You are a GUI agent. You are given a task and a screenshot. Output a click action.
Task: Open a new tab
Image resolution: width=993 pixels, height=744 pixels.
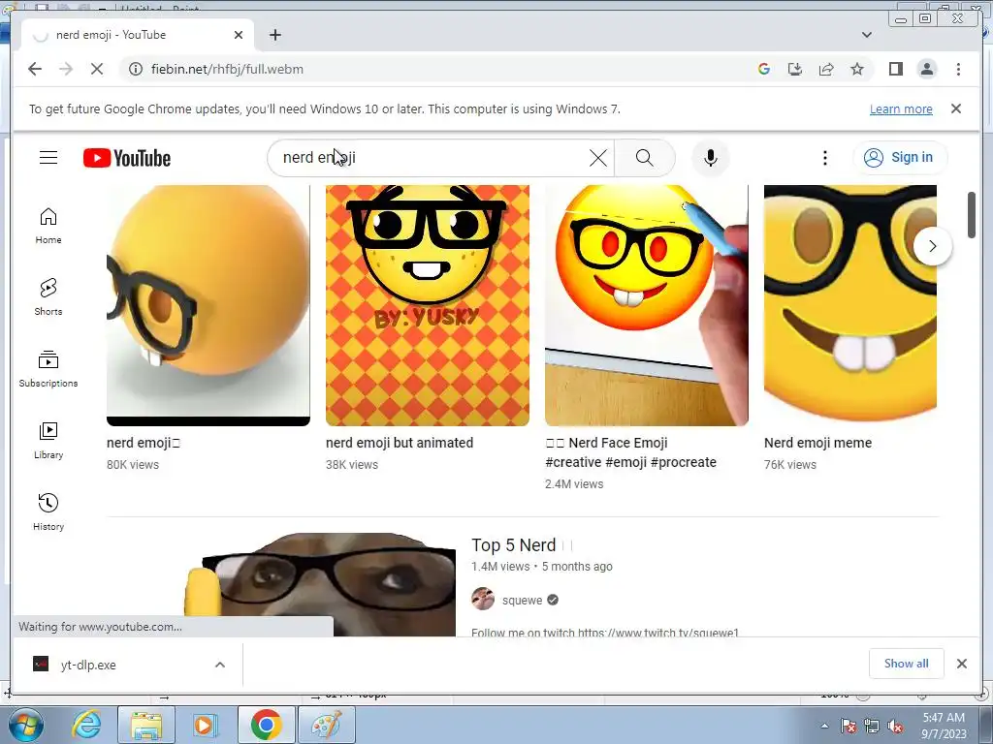click(x=274, y=35)
